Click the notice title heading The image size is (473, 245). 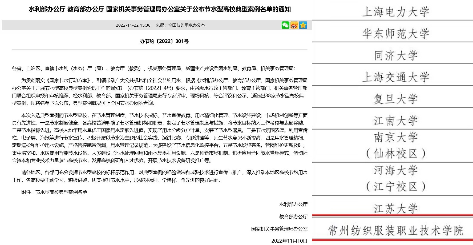click(x=160, y=9)
